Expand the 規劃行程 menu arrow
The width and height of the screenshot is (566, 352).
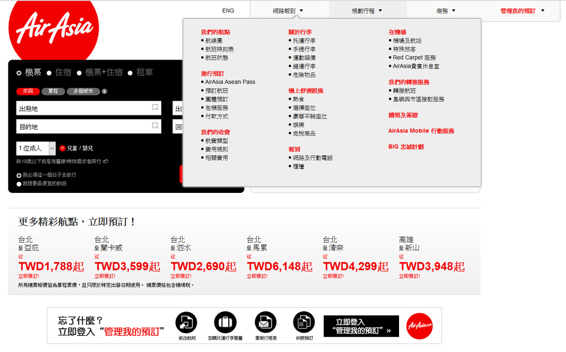(x=380, y=11)
